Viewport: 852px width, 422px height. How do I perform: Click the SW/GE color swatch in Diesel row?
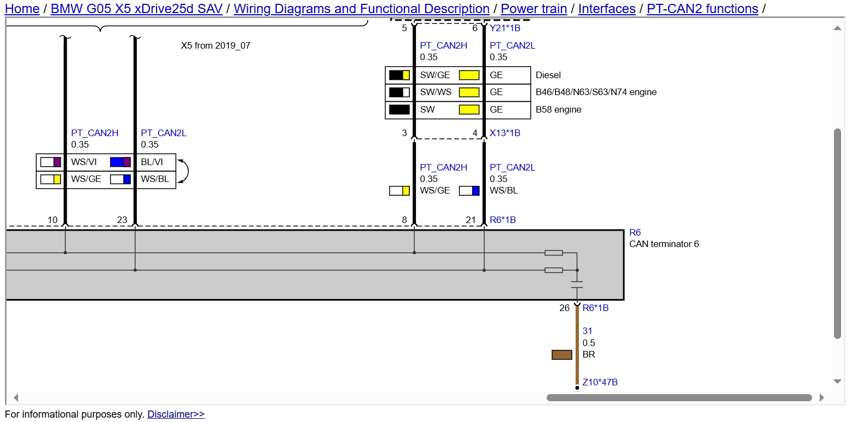point(399,75)
